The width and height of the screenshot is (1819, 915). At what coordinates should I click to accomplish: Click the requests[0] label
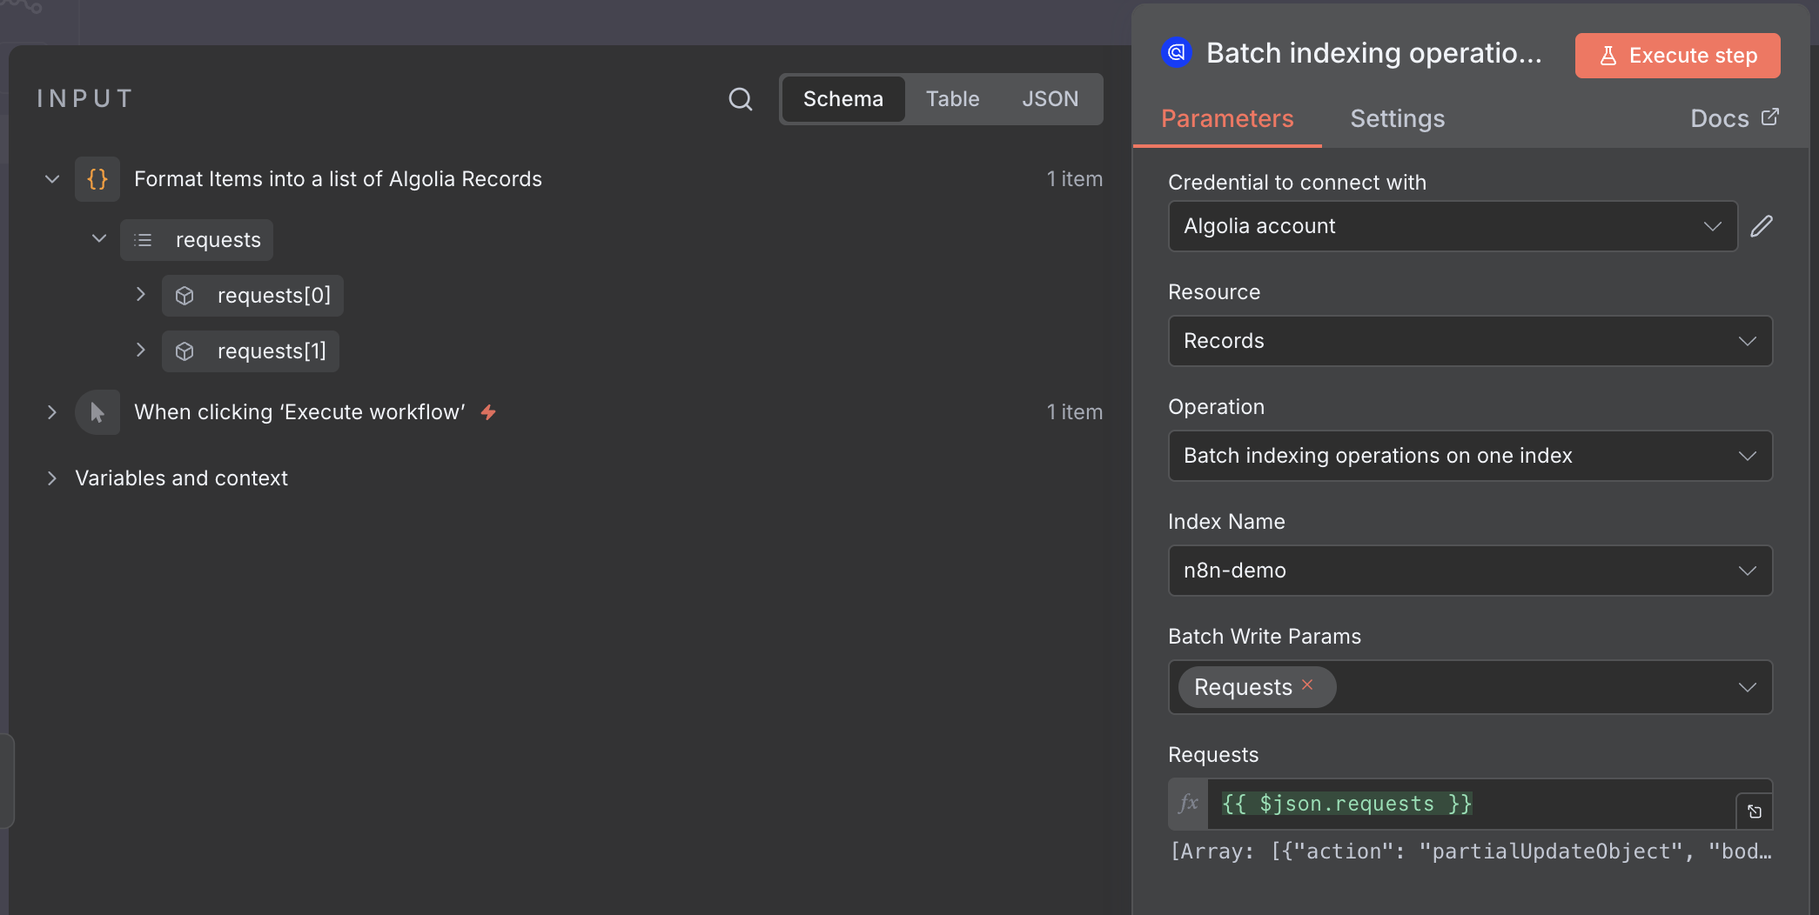(x=274, y=296)
